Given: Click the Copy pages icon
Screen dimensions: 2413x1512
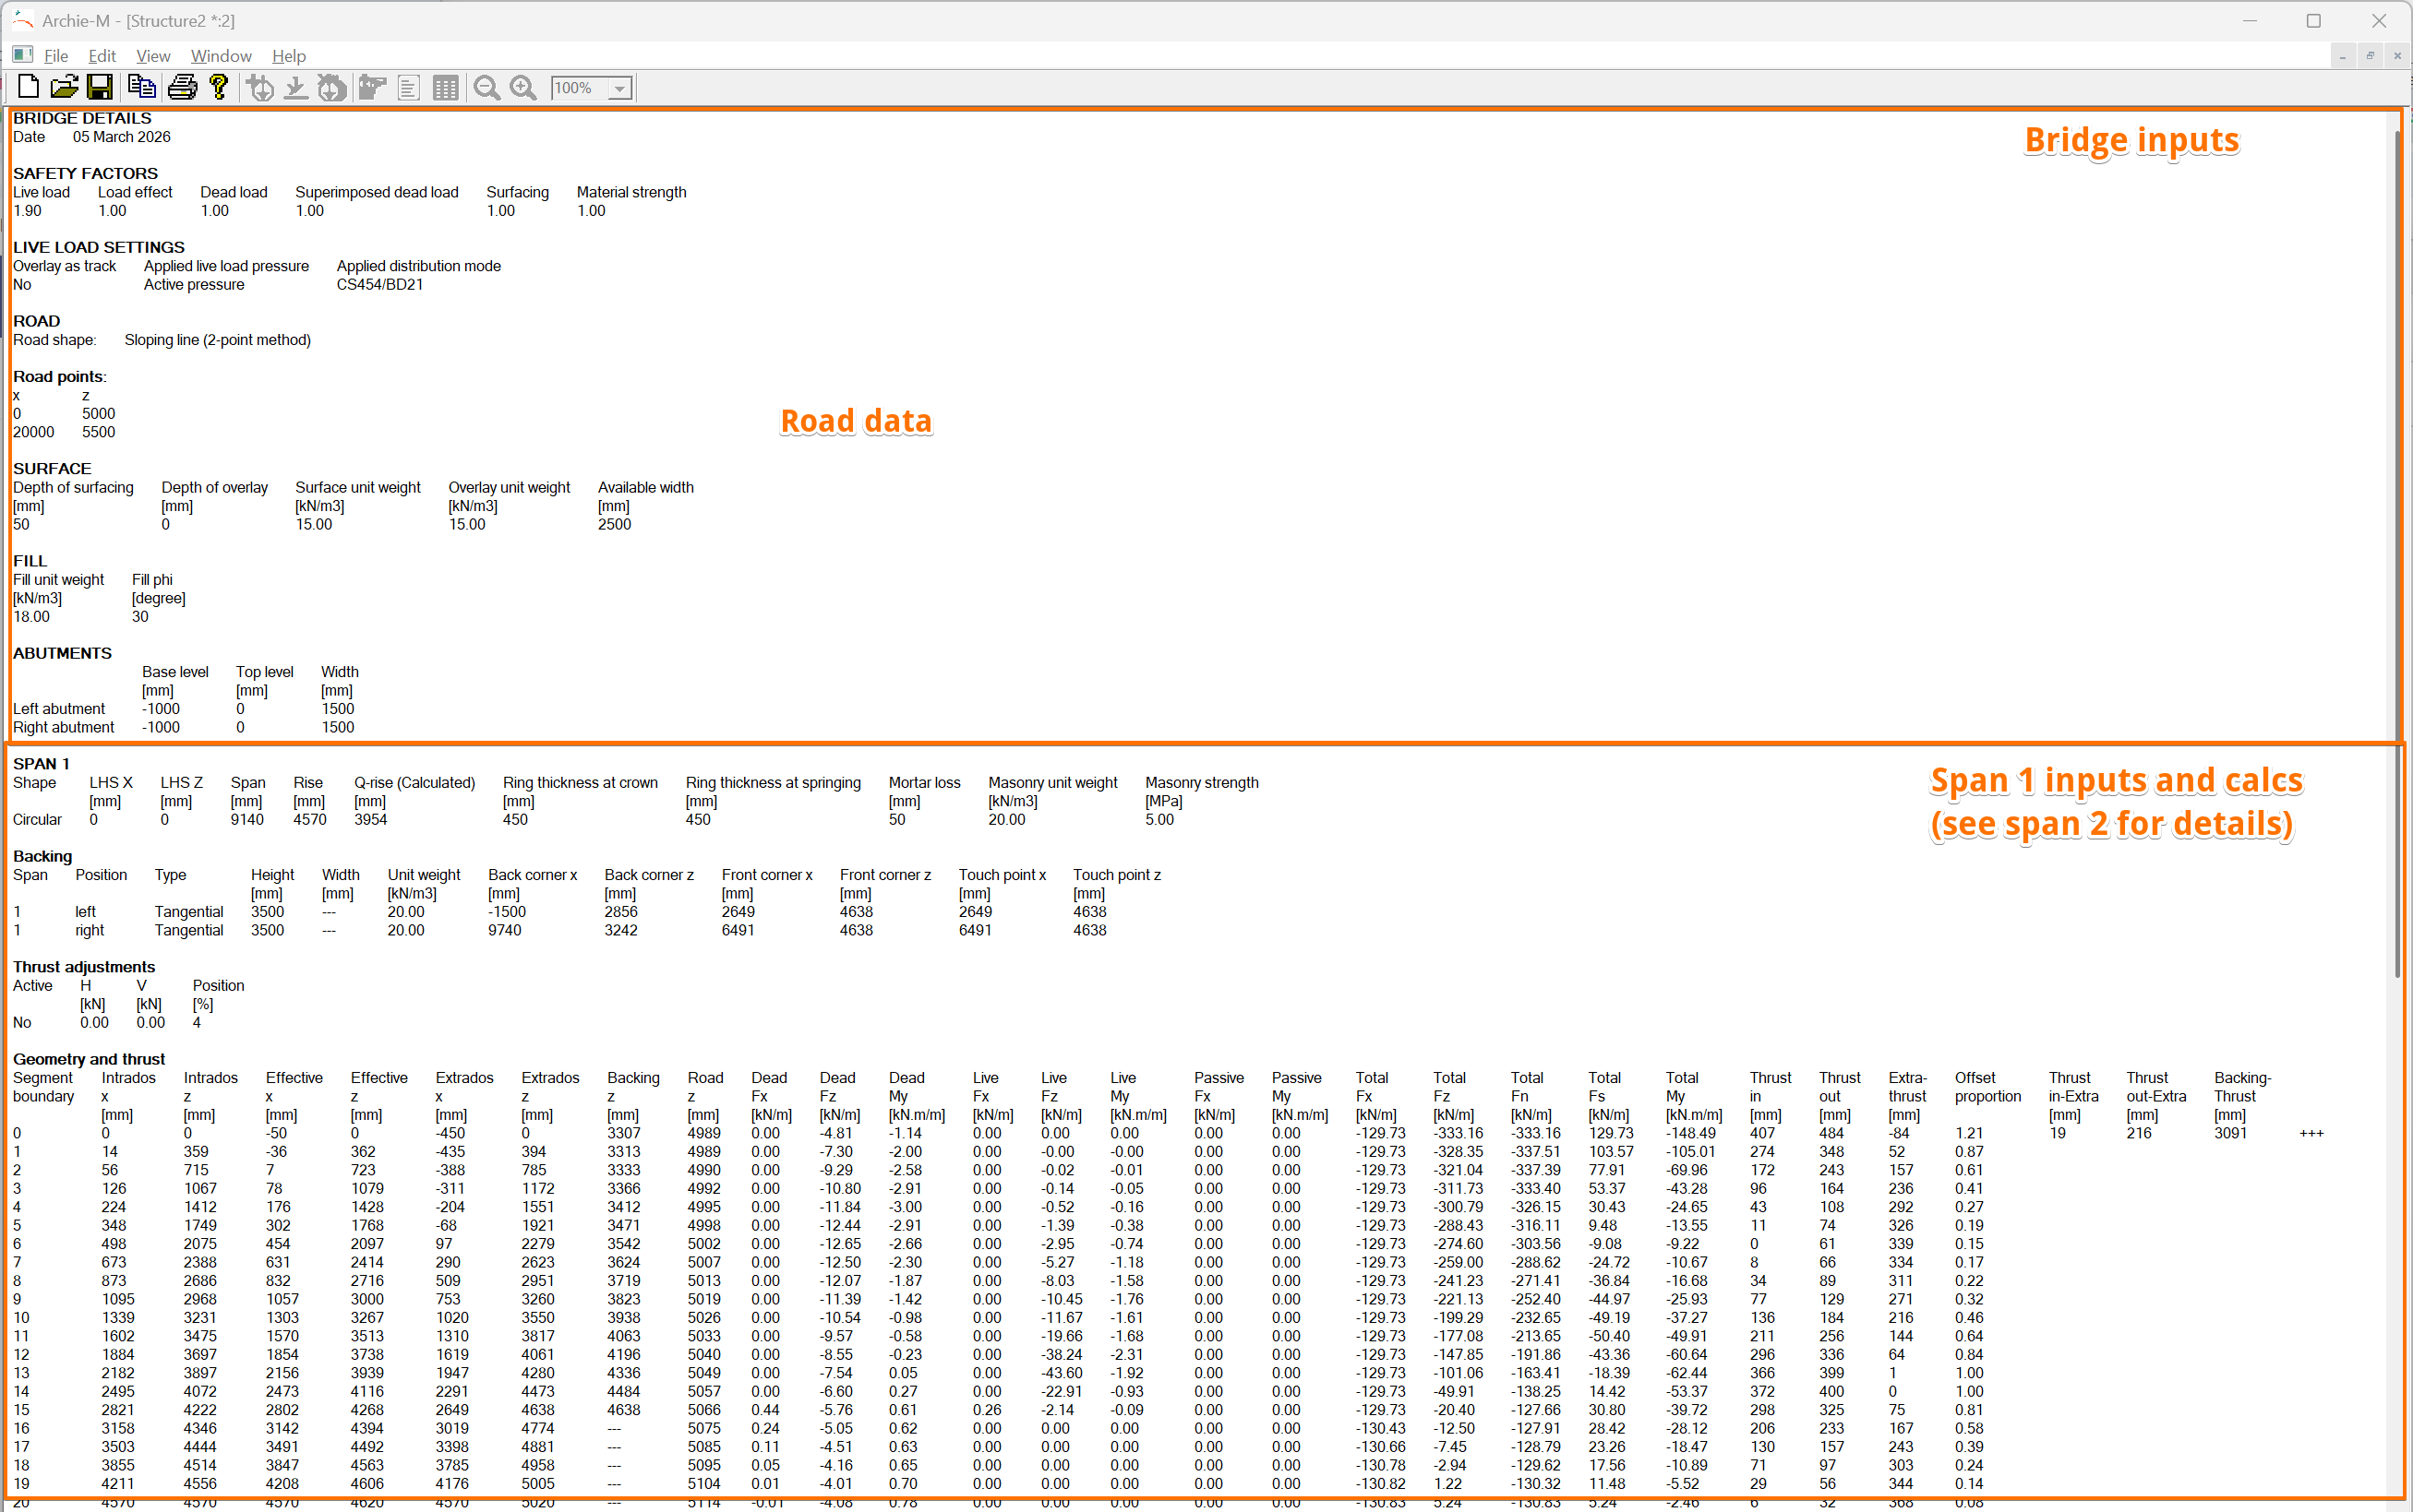Looking at the screenshot, I should [142, 88].
